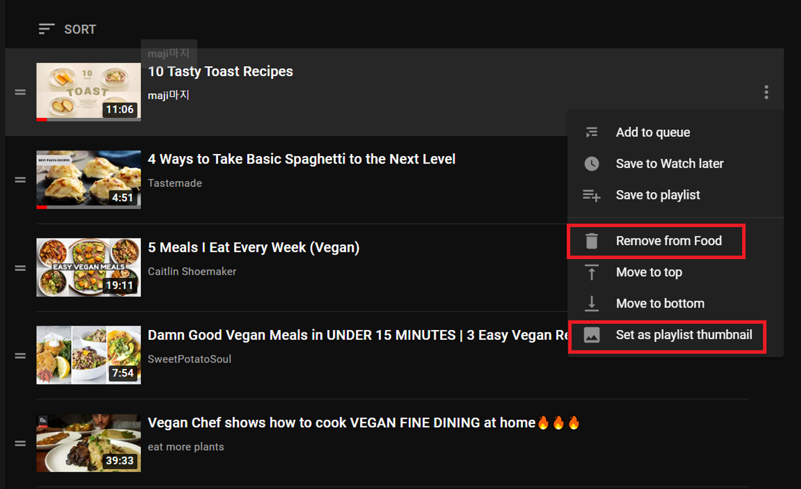801x489 pixels.
Task: Click the clock icon beside Save to Watch later
Action: coord(592,164)
